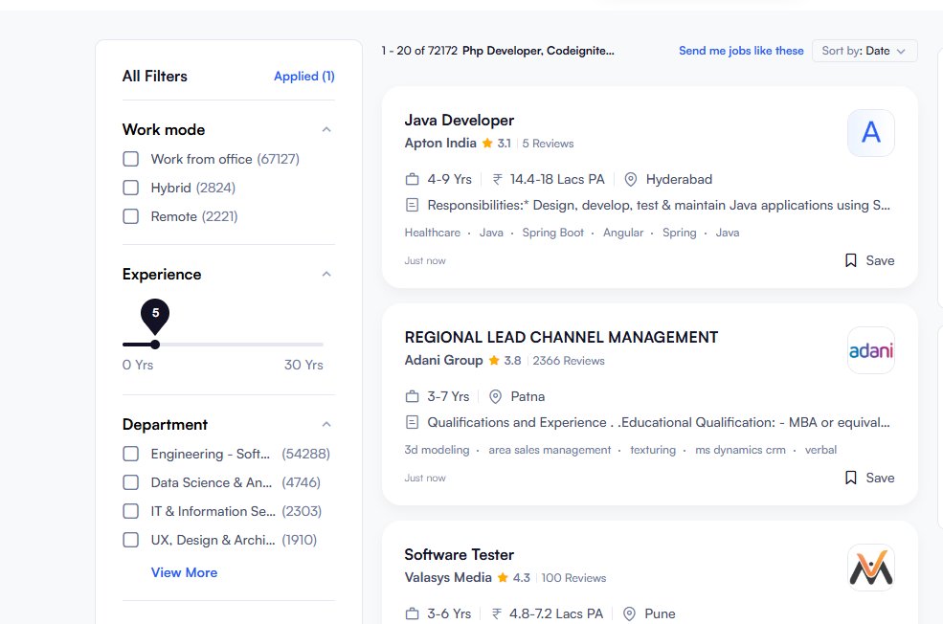Open the Software Tester job title
The image size is (943, 624).
click(x=459, y=554)
